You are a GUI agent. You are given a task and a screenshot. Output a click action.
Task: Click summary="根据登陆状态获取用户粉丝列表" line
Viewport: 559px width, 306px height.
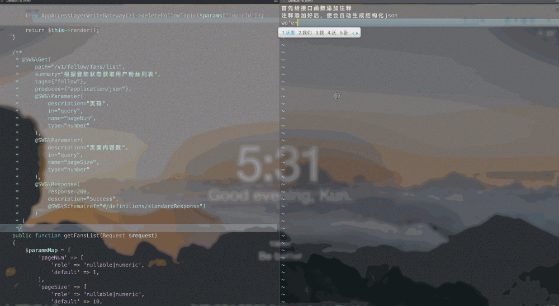(97, 74)
